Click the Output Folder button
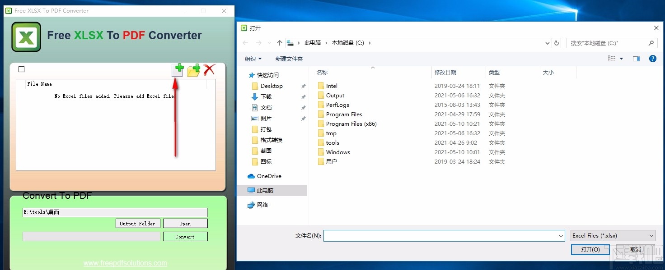This screenshot has height=270, width=665. 138,223
